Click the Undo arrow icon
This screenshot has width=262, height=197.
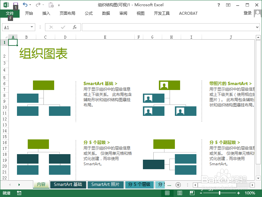click(25, 5)
